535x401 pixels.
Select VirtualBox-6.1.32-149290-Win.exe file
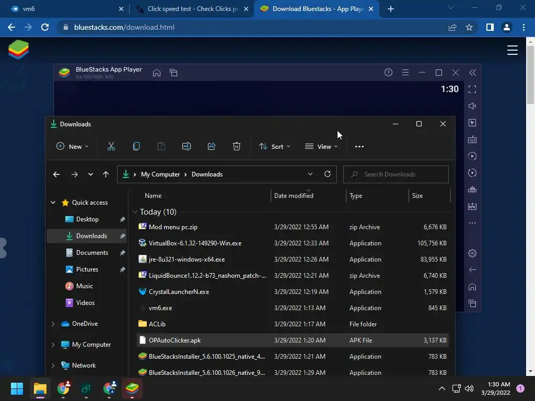coord(293,243)
